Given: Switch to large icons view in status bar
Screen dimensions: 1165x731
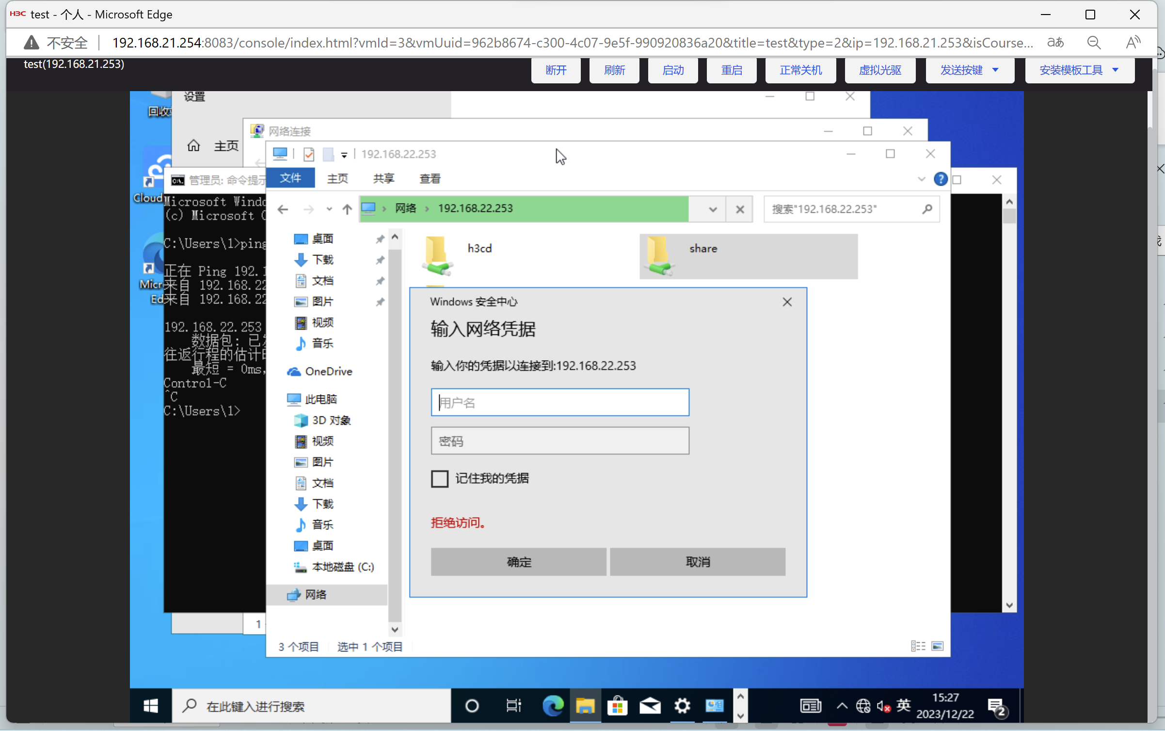Looking at the screenshot, I should pos(937,646).
